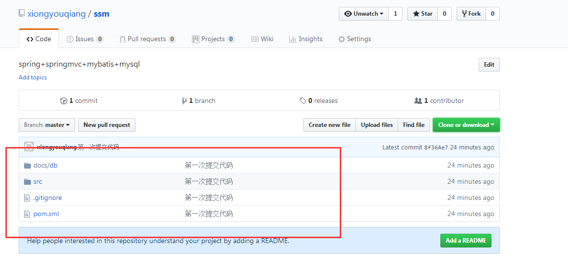This screenshot has width=568, height=270.
Task: Click the description text spring+springmvc+mybatis+mysql
Action: pos(80,64)
